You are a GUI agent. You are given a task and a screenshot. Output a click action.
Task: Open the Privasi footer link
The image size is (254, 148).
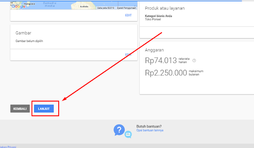8,147
